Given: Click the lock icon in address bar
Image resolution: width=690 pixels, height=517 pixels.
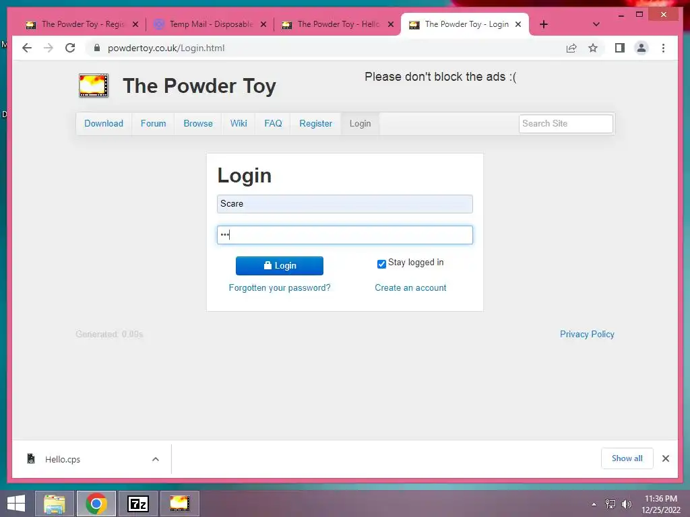Looking at the screenshot, I should 97,48.
